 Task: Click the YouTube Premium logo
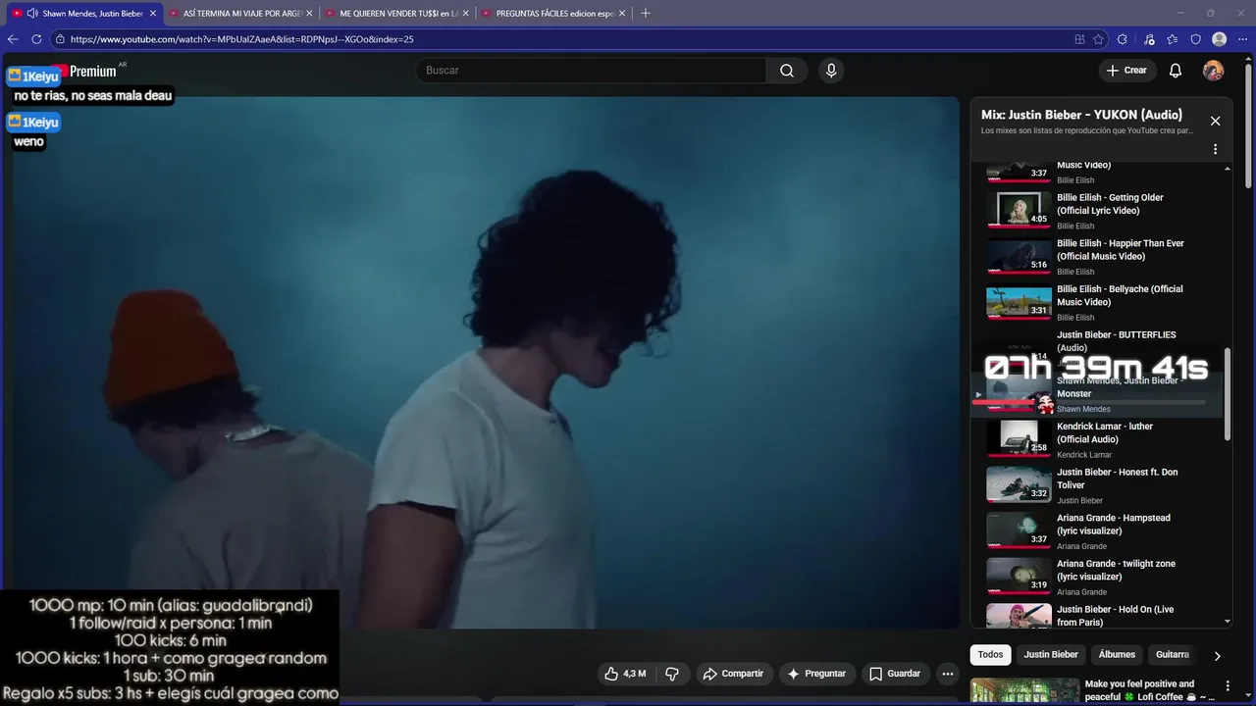coord(90,71)
